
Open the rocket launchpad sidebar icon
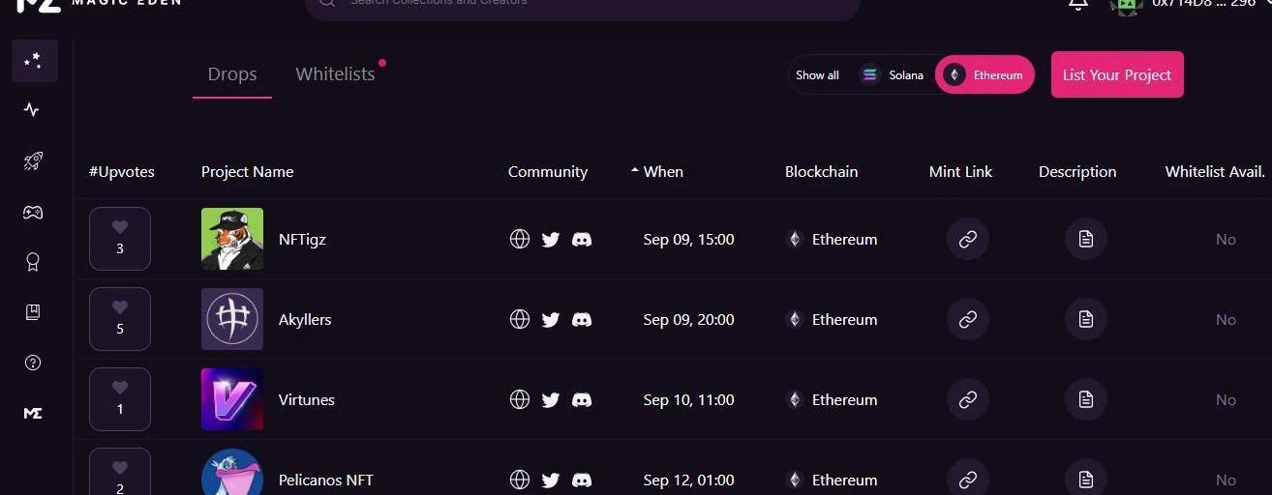(x=32, y=161)
